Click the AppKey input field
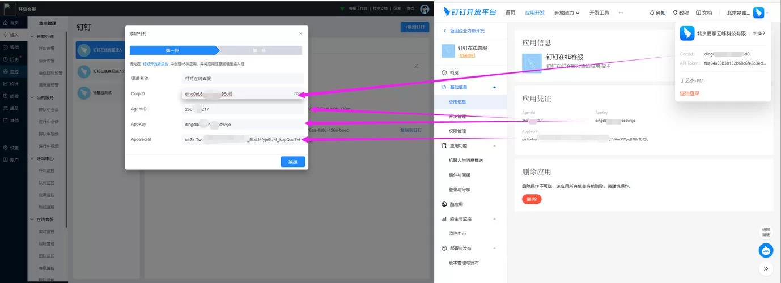The height and width of the screenshot is (283, 781). 243,124
